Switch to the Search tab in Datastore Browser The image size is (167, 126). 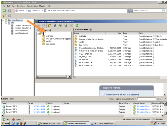[x=47, y=30]
